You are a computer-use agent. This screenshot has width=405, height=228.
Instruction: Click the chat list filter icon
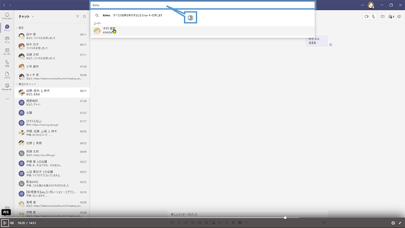coord(77,17)
